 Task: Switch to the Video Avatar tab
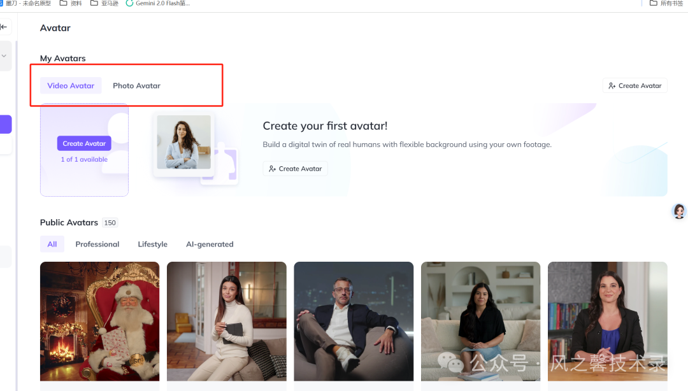coord(71,85)
